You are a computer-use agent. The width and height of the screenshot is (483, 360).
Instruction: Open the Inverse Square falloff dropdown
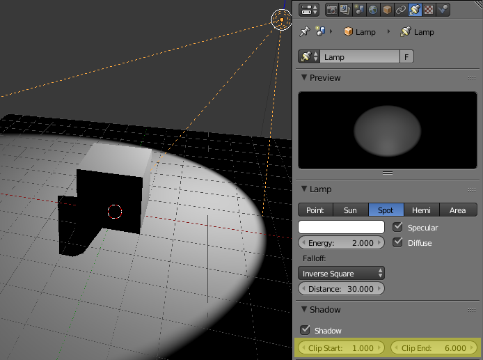(341, 274)
